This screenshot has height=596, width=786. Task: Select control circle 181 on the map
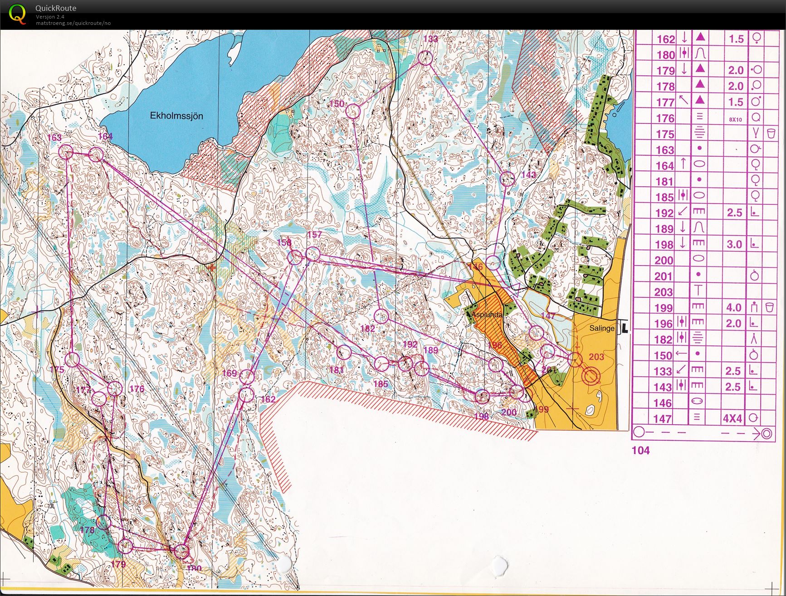(x=344, y=352)
